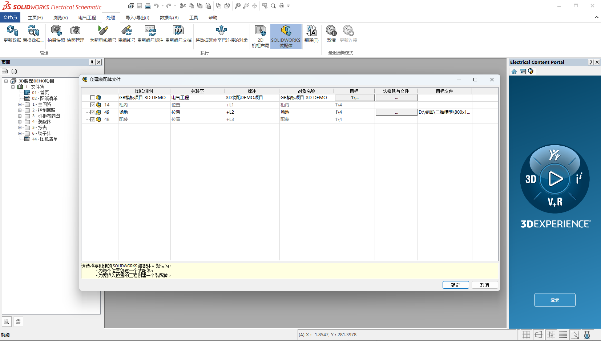The height and width of the screenshot is (341, 601).
Task: Switch to the 主页(H) ribbon tab
Action: pyautogui.click(x=35, y=17)
